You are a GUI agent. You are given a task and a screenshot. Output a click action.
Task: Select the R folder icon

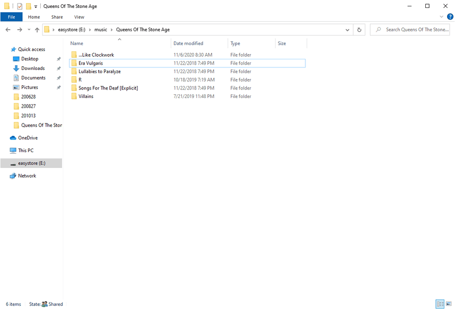(74, 80)
